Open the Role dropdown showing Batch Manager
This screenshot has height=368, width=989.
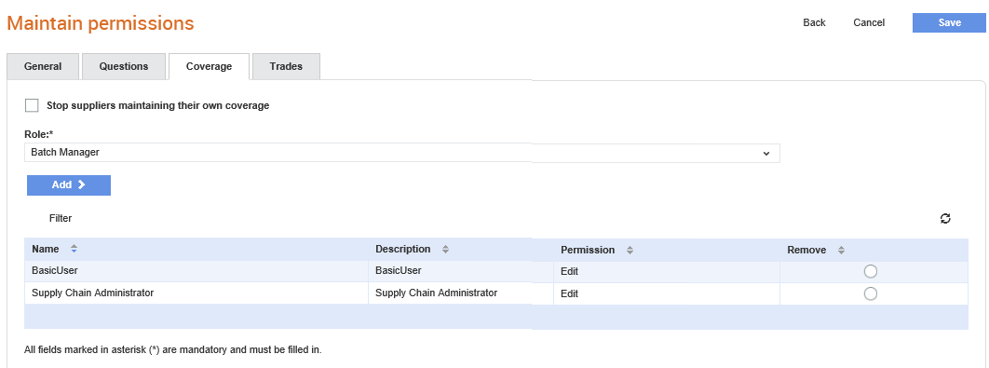click(x=402, y=153)
